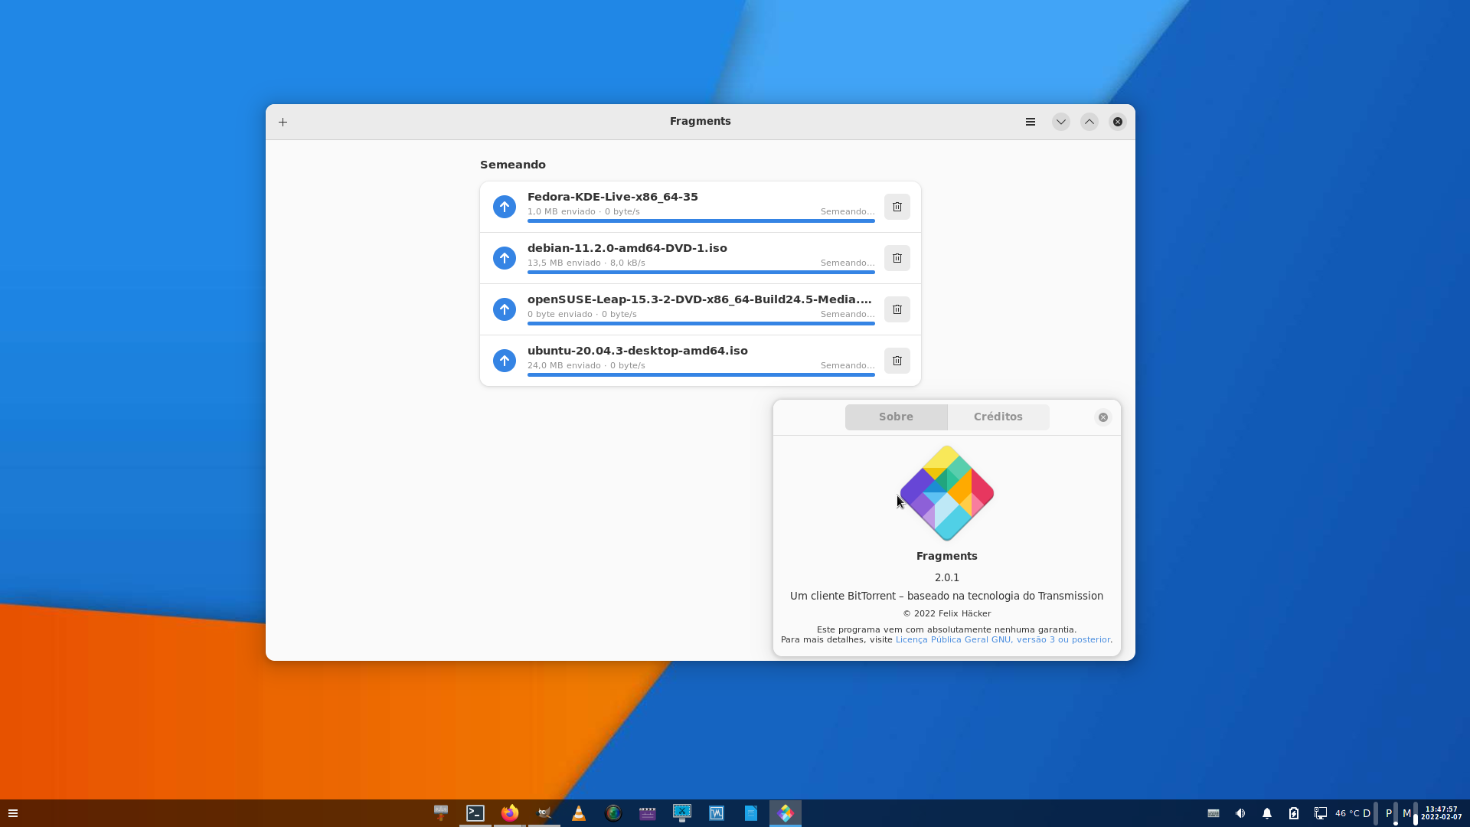Pause seeding of the openSUSE-Leap torrent
Image resolution: width=1470 pixels, height=827 pixels.
(505, 309)
